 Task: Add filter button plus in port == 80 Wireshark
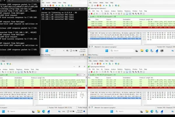click(x=85, y=75)
